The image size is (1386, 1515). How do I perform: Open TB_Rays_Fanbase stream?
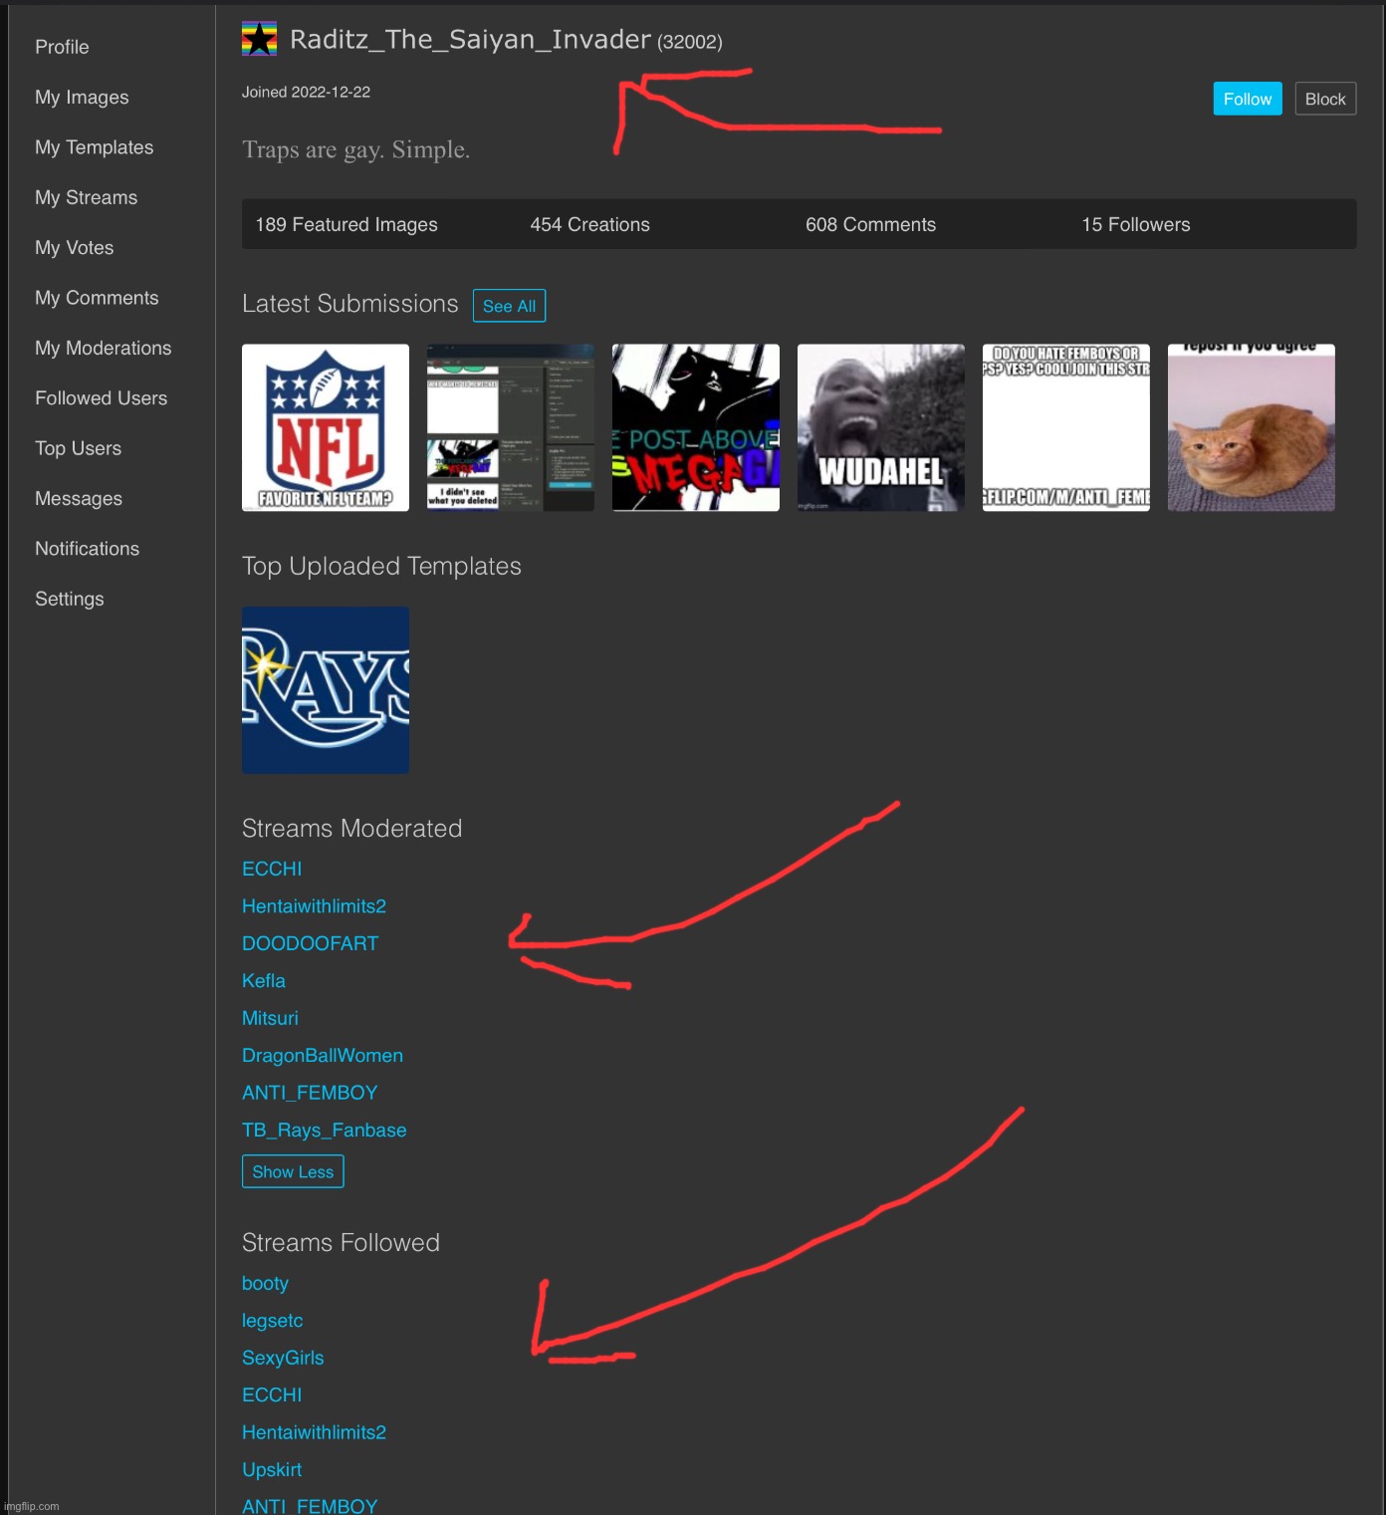[325, 1130]
